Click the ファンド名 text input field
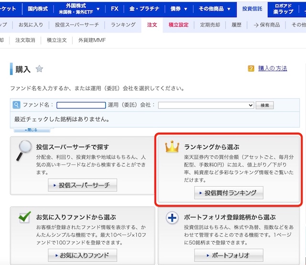 coord(81,105)
